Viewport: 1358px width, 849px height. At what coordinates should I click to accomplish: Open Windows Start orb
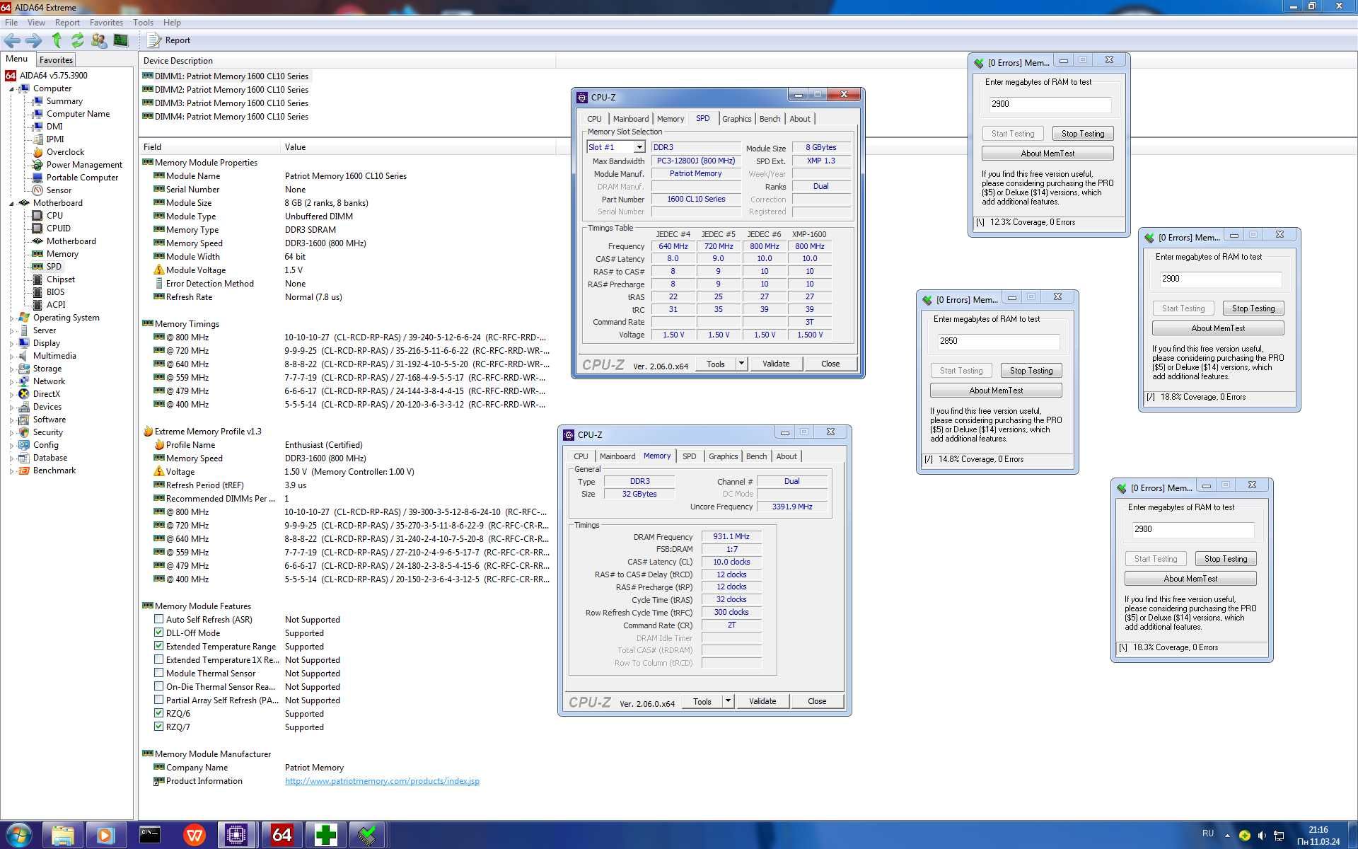click(19, 836)
